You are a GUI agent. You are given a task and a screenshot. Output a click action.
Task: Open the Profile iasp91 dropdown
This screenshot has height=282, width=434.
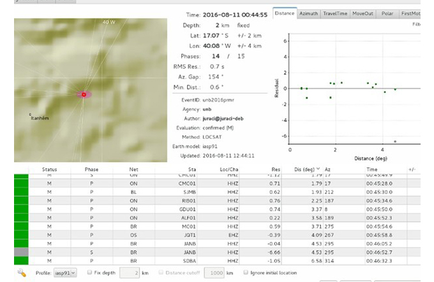pos(65,272)
